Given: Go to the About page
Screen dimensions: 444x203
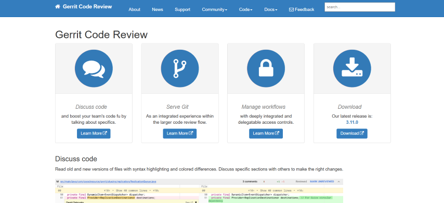Looking at the screenshot, I should [x=134, y=10].
